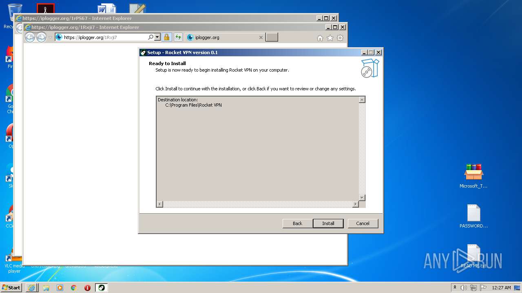Show hidden system tray icons
This screenshot has height=293, width=522.
(455, 287)
